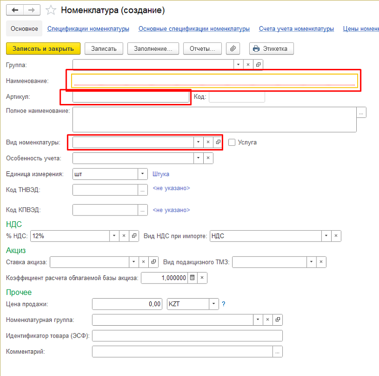
Task: Open the % НДС dropdown list
Action: (114, 236)
